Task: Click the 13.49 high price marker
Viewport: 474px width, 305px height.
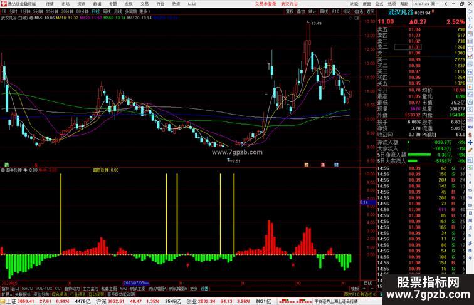Action: click(316, 24)
